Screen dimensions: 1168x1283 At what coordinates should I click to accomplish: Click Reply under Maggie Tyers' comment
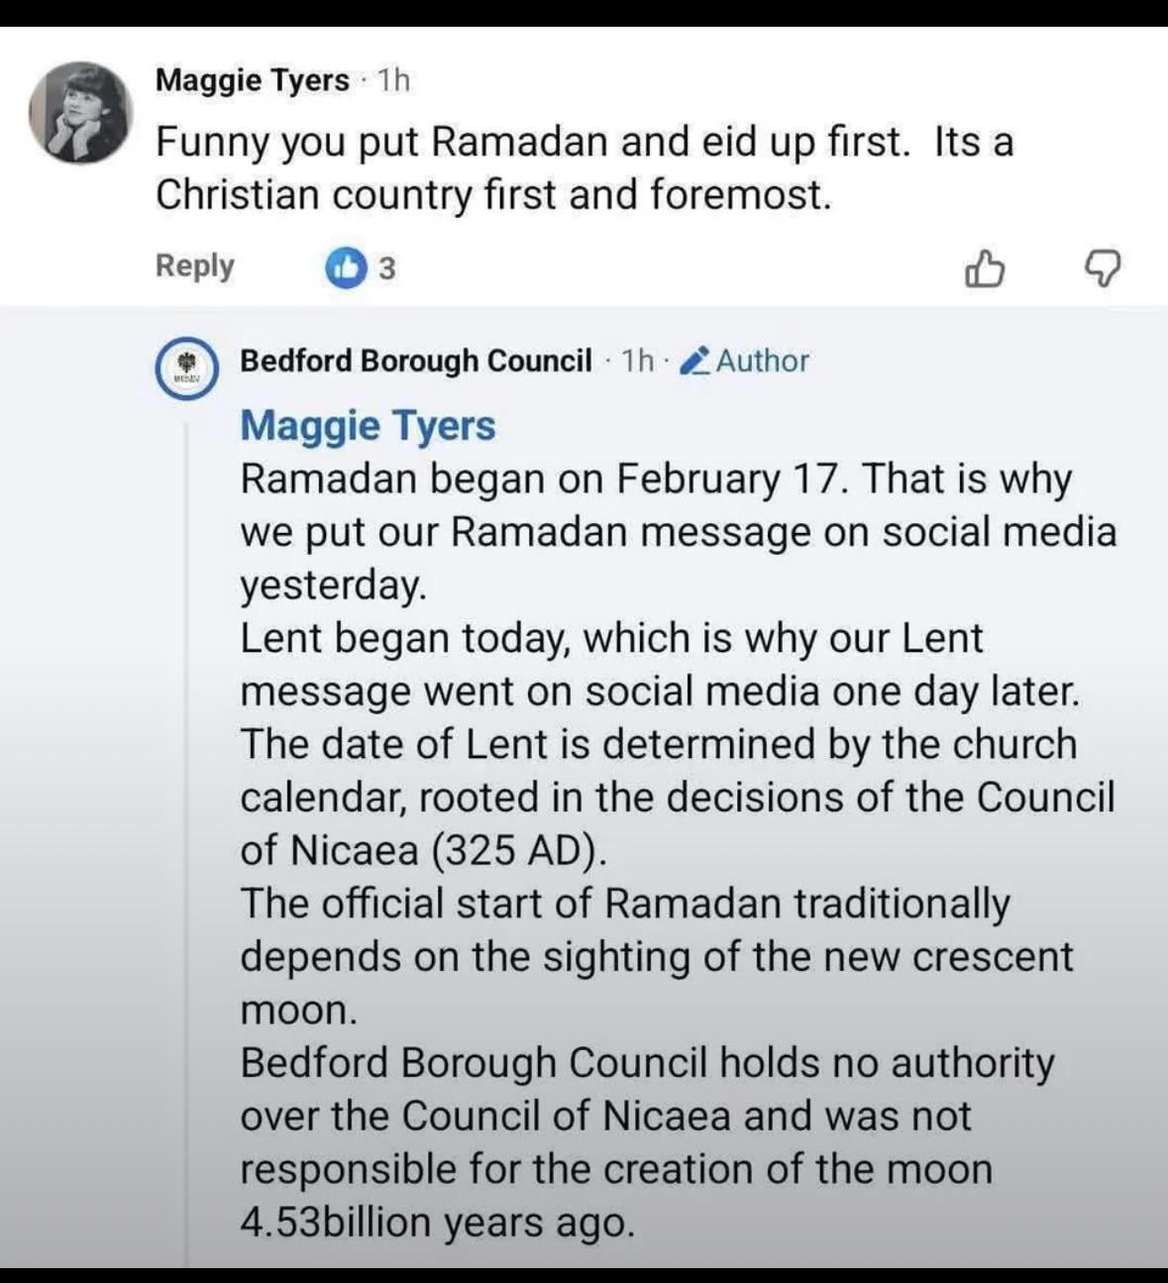[x=194, y=267]
